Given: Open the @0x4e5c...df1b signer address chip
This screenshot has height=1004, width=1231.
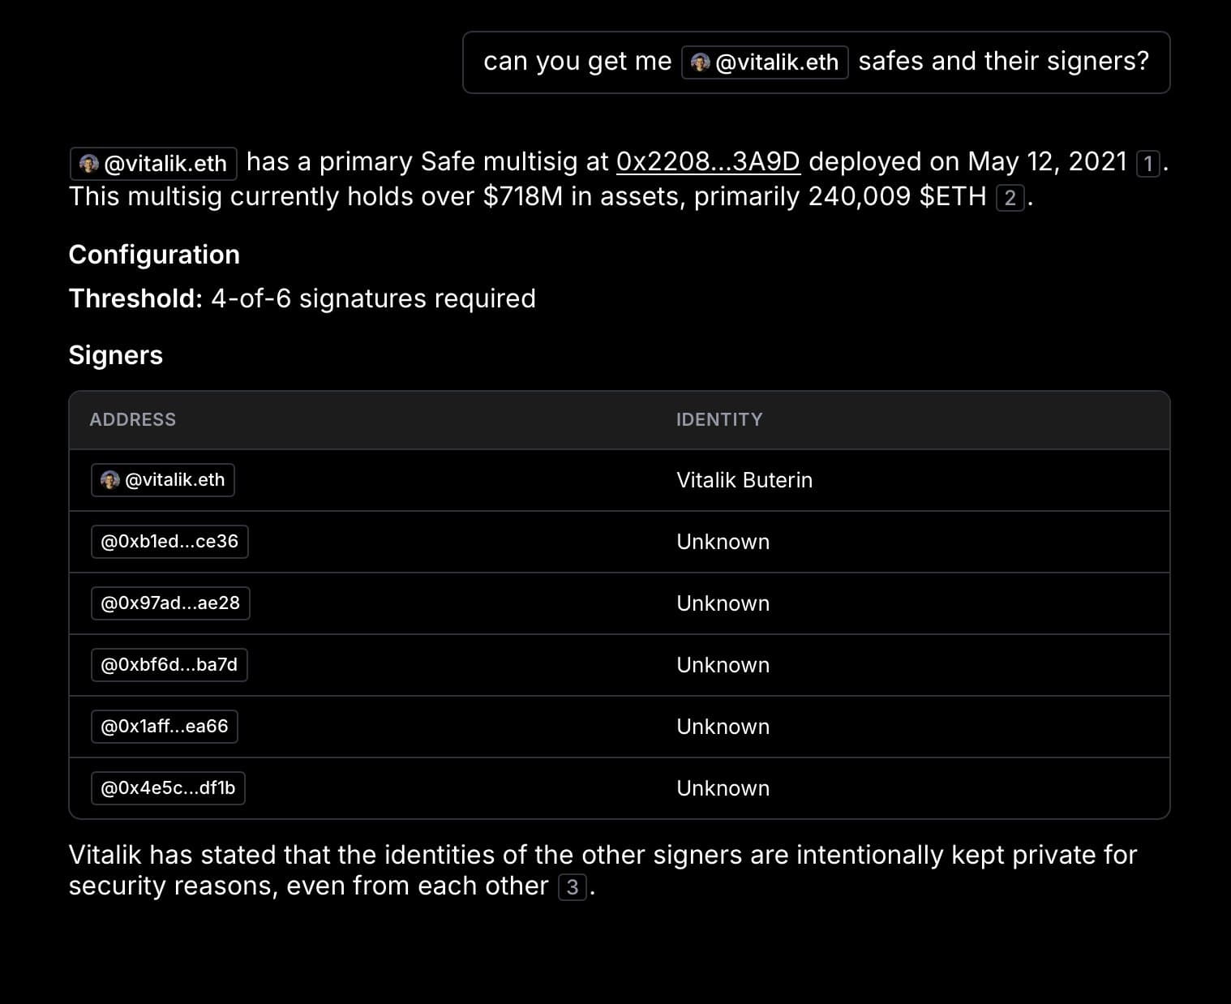Looking at the screenshot, I should point(168,788).
